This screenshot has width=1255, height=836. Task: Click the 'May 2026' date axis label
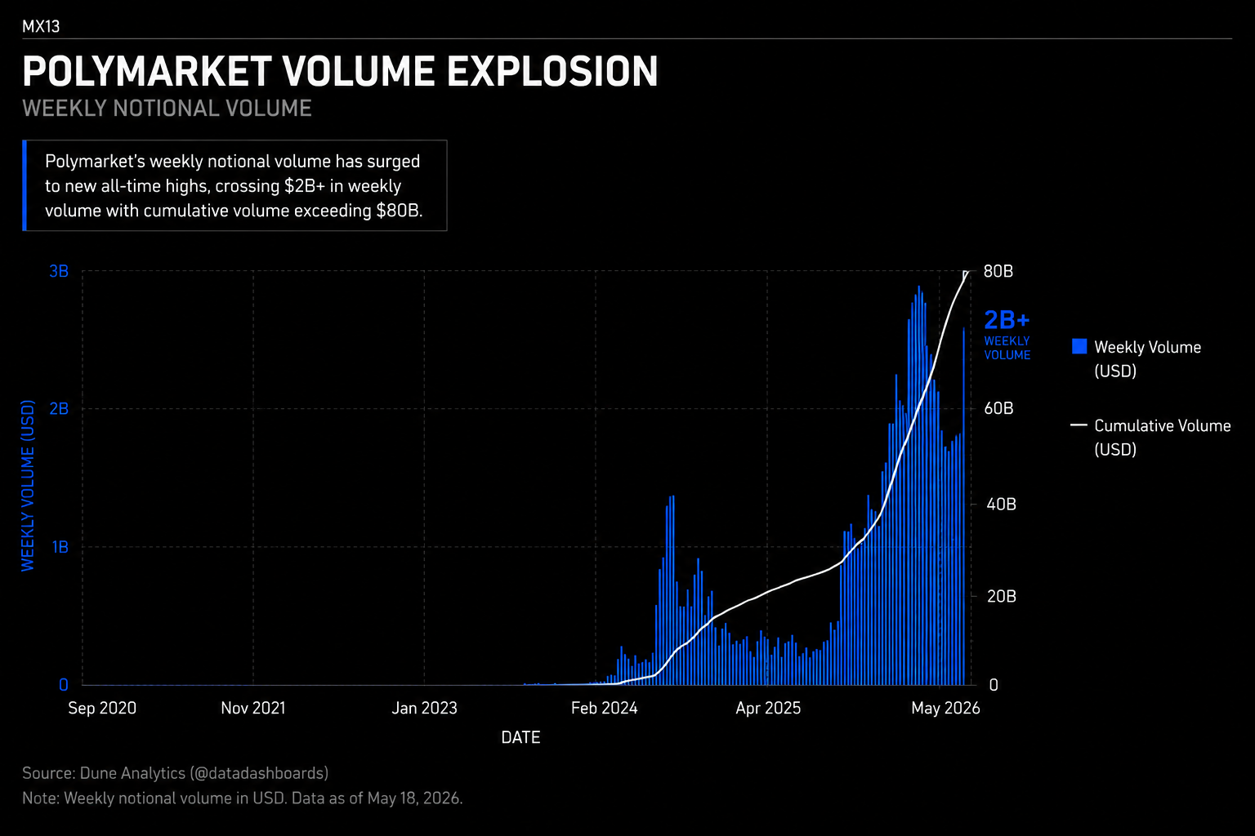(945, 708)
